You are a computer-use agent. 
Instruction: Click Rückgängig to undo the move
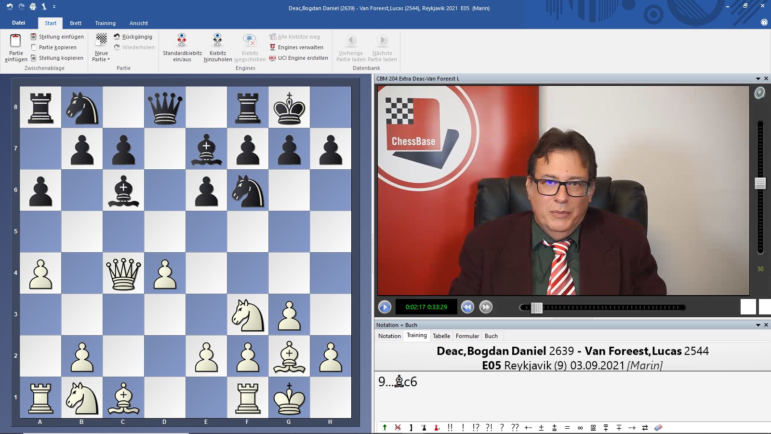tap(137, 37)
